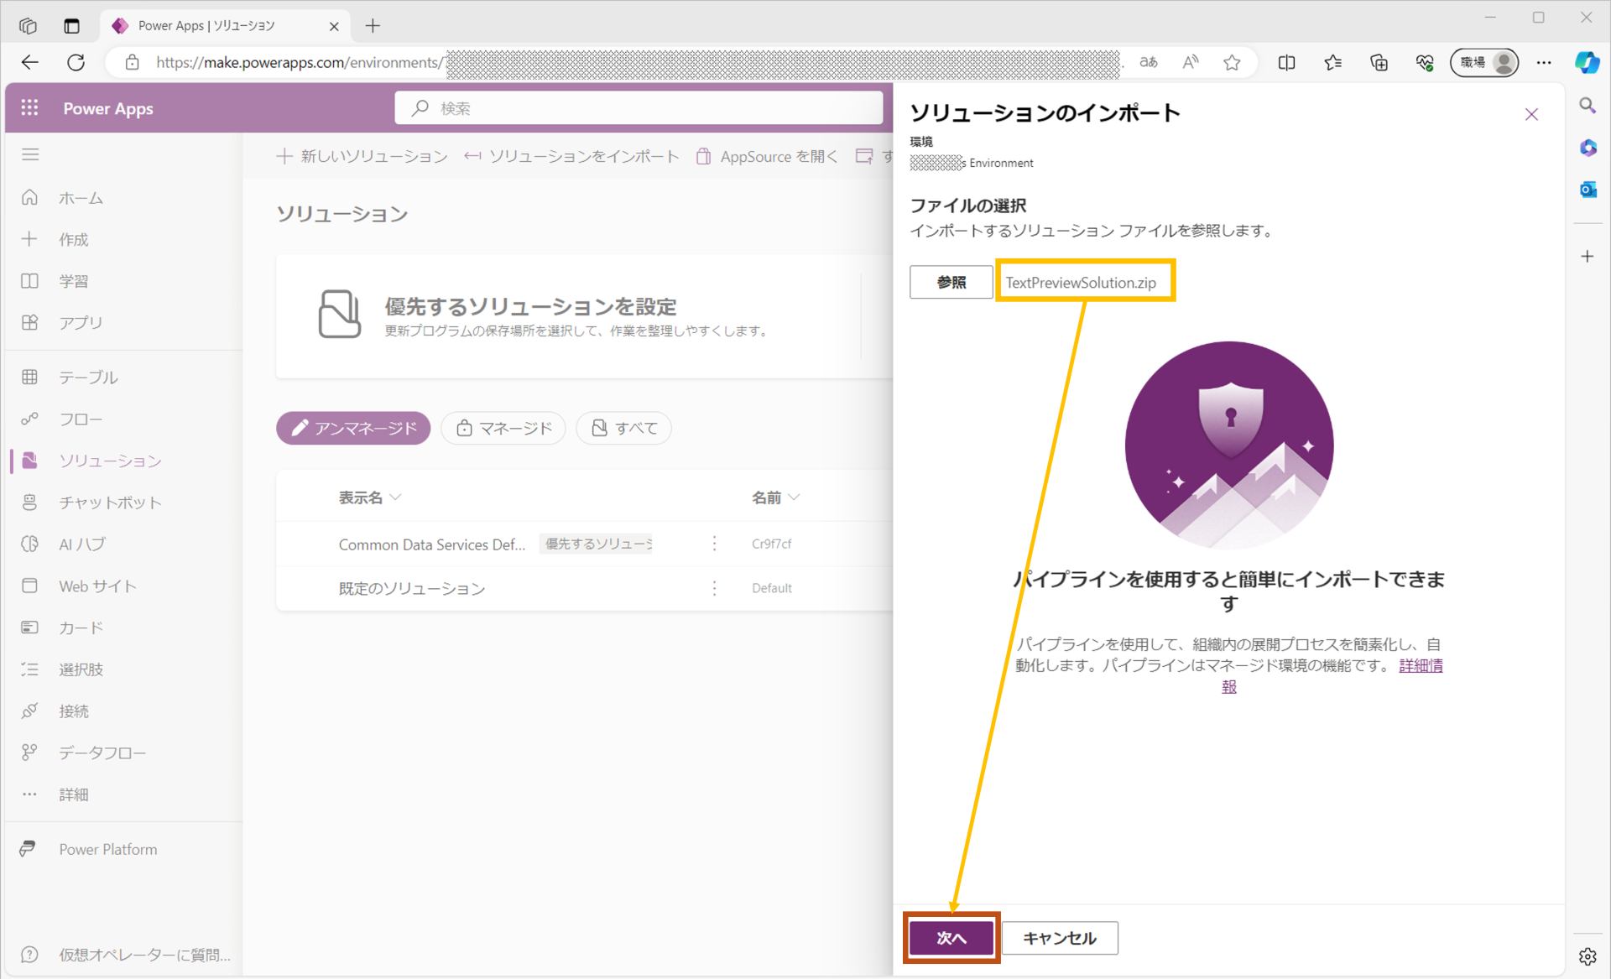
Task: Click the データフロー sidebar icon
Action: (x=29, y=752)
